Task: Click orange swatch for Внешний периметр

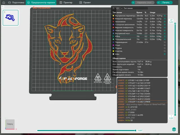Action: click(x=113, y=19)
